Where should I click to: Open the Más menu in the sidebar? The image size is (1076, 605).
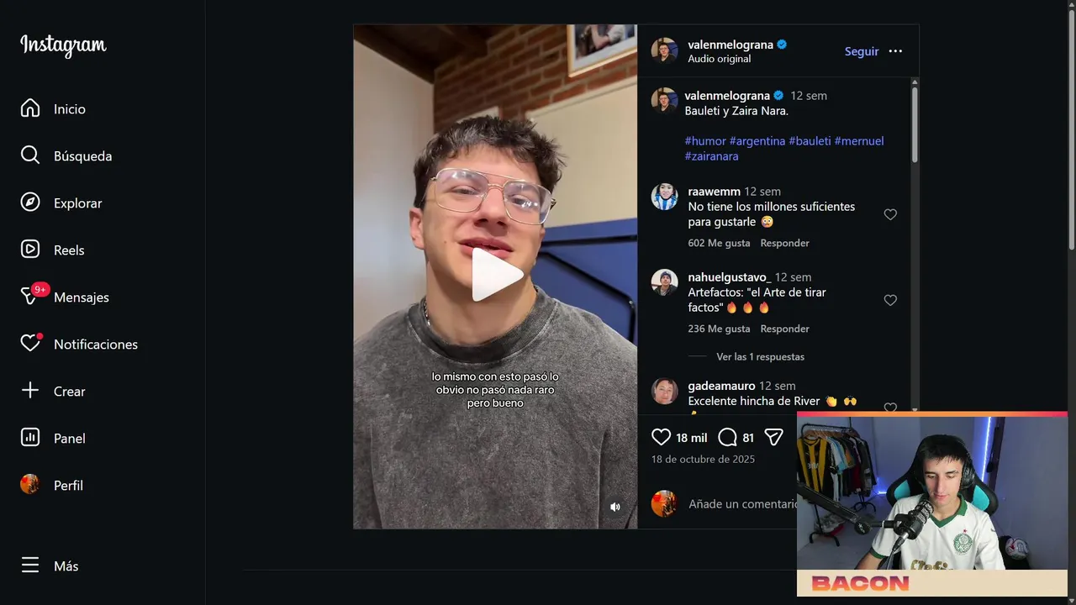pos(50,566)
